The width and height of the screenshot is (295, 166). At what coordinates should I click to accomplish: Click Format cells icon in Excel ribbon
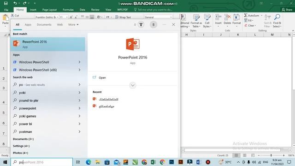click(236, 17)
